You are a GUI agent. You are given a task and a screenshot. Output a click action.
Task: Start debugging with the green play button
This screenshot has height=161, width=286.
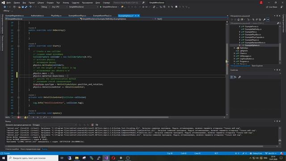coord(101,7)
